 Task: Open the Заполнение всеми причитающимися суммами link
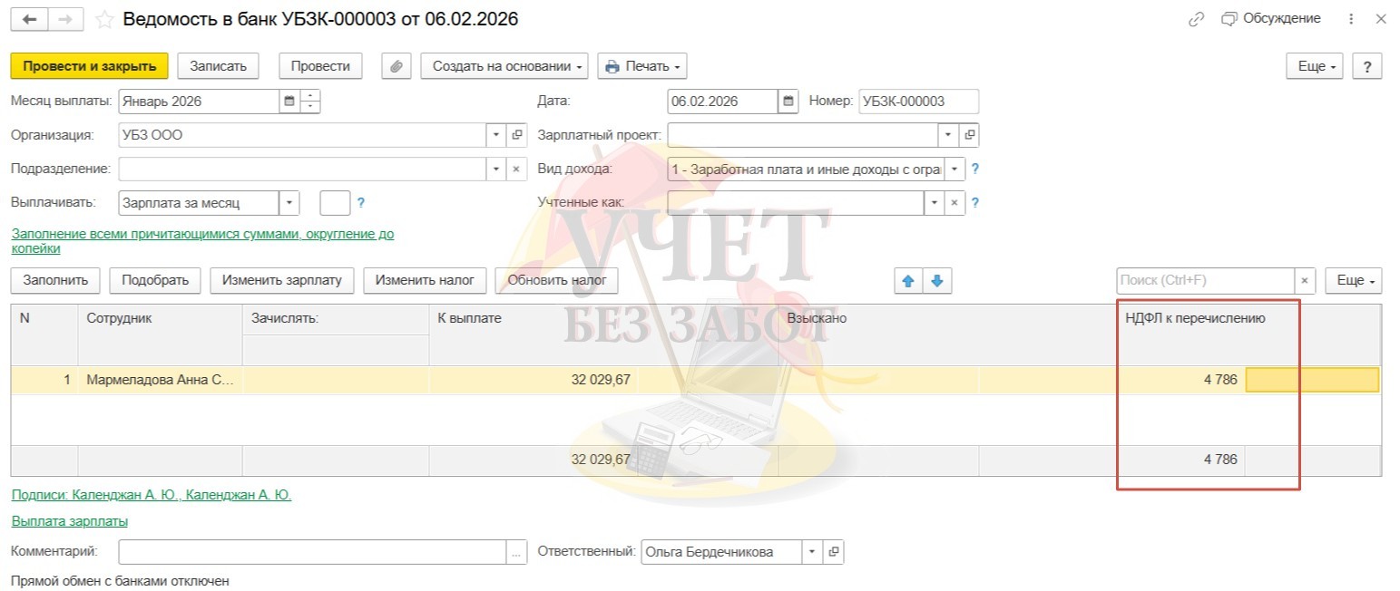(x=202, y=240)
